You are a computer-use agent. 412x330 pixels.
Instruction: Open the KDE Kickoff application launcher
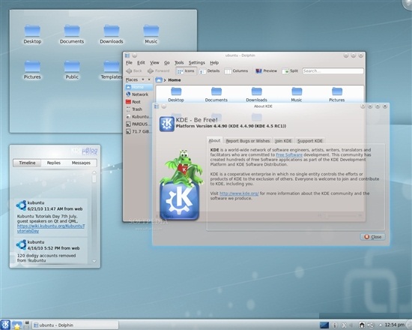(5, 325)
